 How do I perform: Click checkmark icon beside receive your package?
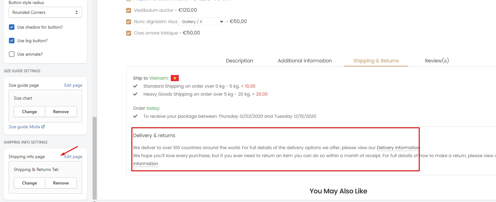pyautogui.click(x=135, y=116)
